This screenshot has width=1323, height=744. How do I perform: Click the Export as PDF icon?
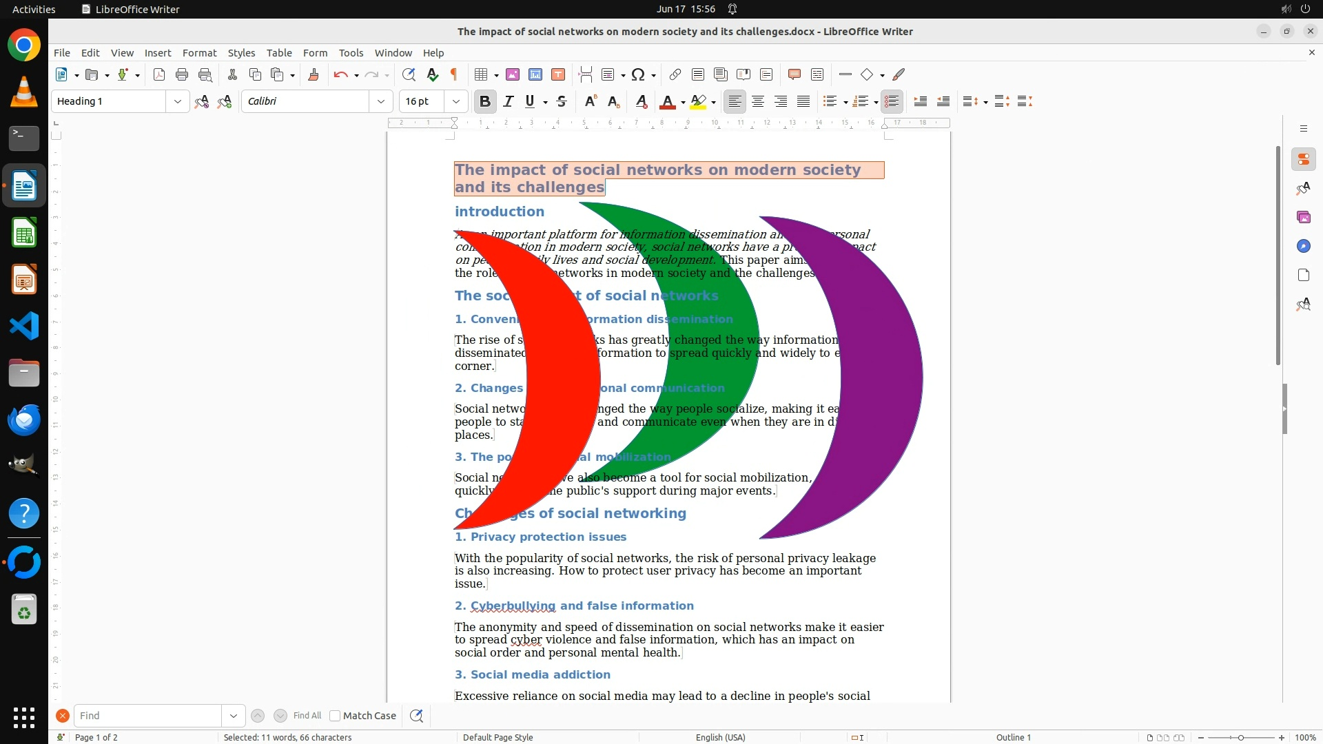coord(159,74)
